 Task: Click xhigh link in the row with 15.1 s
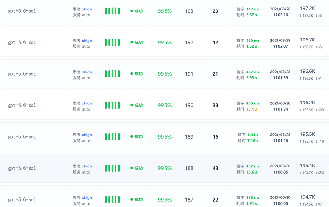pyautogui.click(x=87, y=103)
